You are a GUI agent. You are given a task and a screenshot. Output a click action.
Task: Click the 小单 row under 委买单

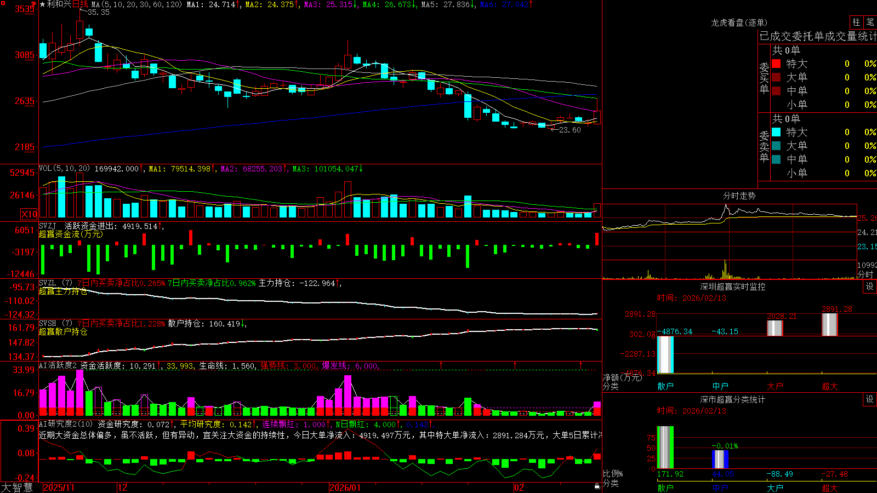coord(824,105)
